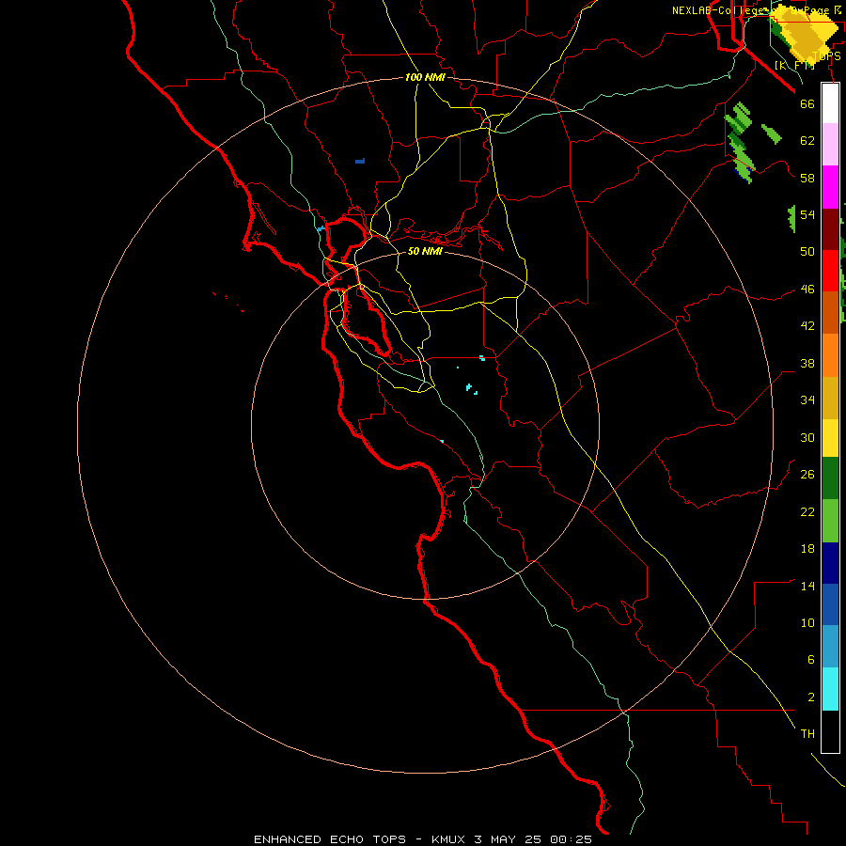Screen dimensions: 846x846
Task: Select the light blue swatch beside 6
Action: coord(830,646)
